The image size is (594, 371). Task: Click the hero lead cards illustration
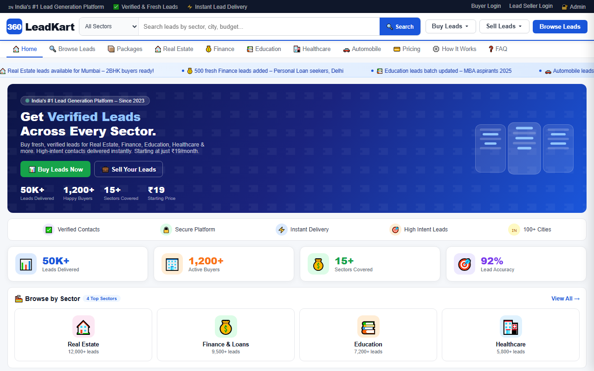[524, 148]
